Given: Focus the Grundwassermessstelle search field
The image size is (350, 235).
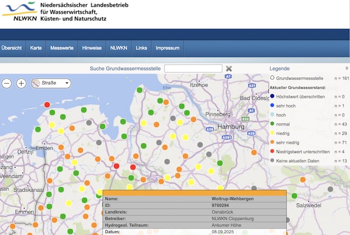Looking at the screenshot, I should (193, 68).
